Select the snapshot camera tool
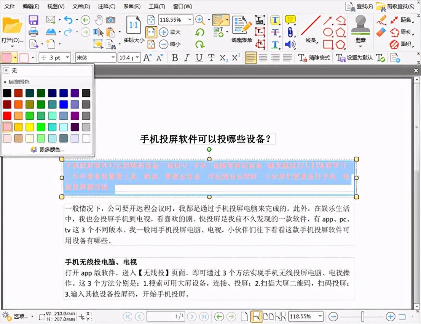Screen dimensions: 421x324 (x=111, y=20)
